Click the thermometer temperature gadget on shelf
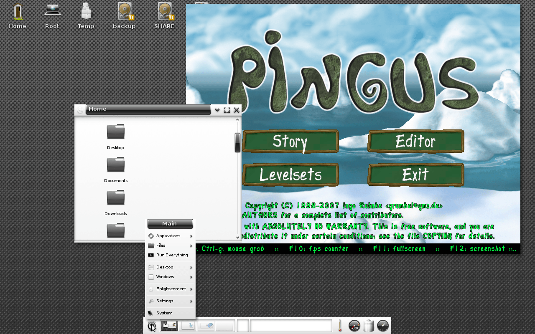535x334 pixels. [x=340, y=326]
